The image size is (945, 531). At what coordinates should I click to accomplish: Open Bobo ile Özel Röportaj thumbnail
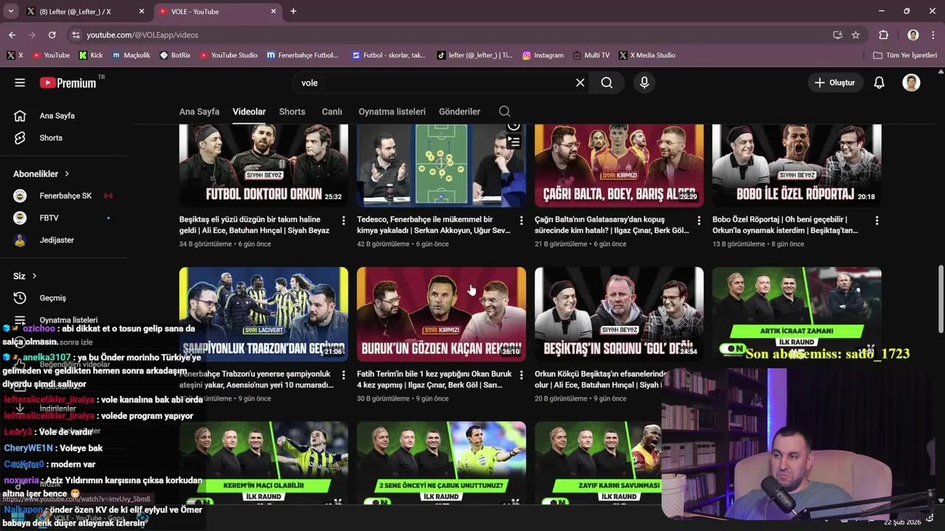tap(797, 166)
